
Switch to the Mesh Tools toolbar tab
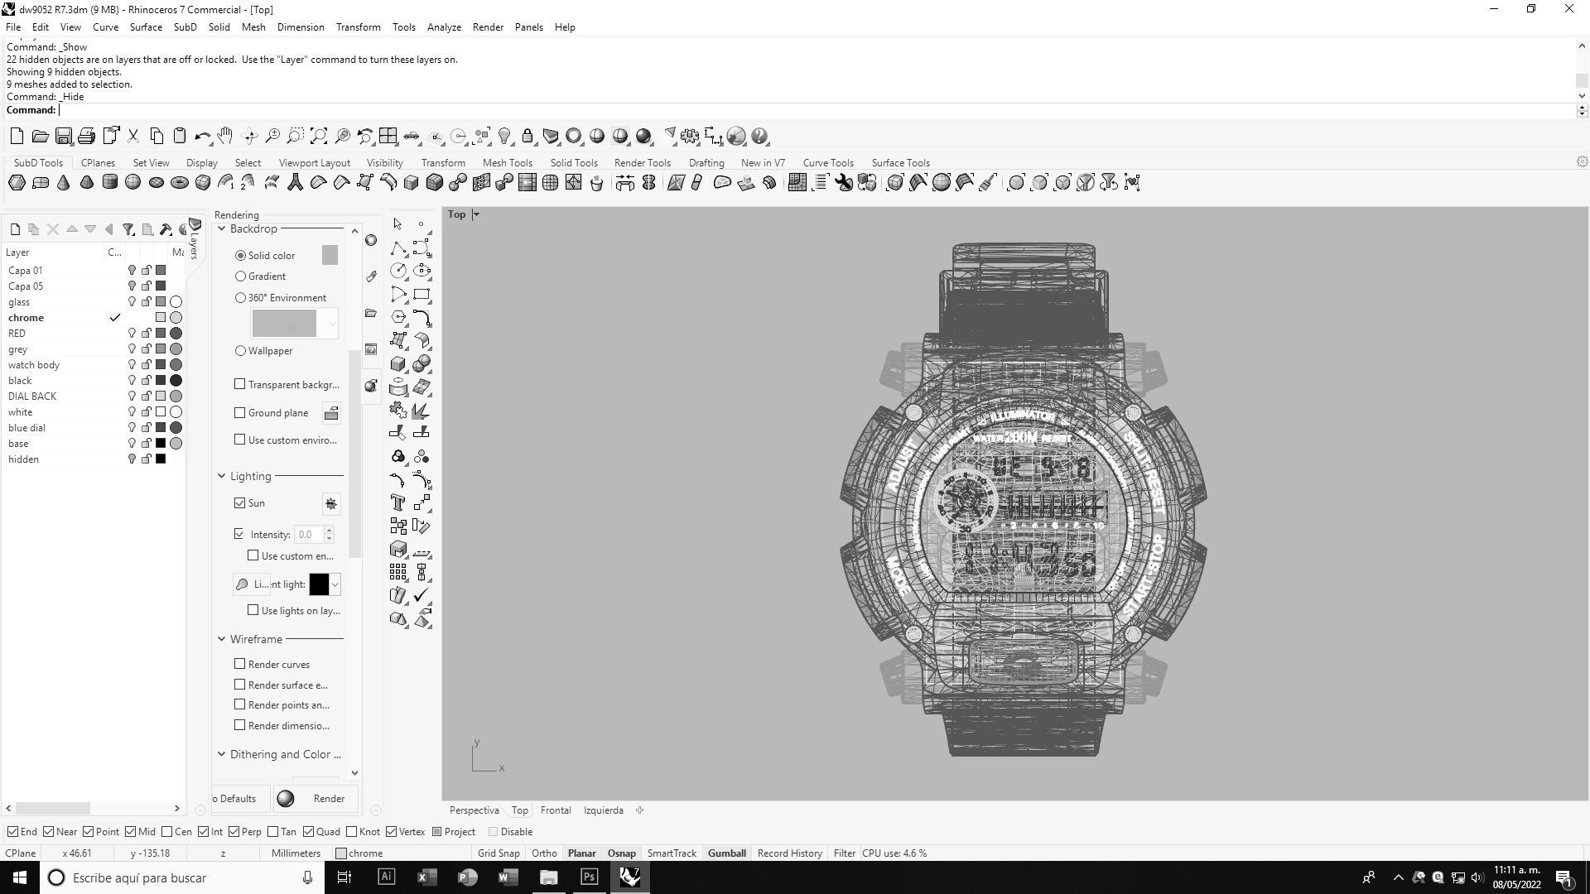[x=508, y=163]
